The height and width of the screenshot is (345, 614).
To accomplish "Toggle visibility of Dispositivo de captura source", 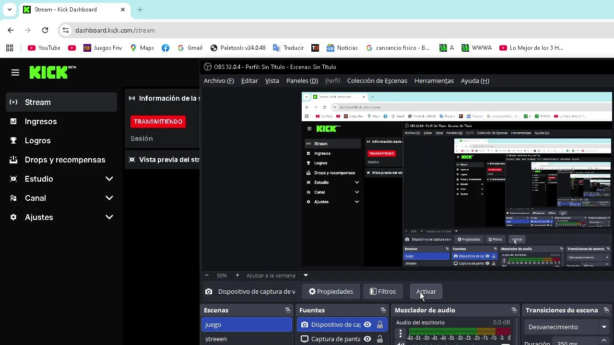I will click(367, 324).
